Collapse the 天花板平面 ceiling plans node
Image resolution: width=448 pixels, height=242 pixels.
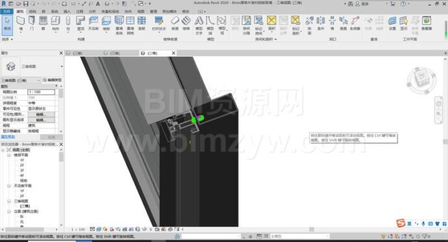pos(8,186)
